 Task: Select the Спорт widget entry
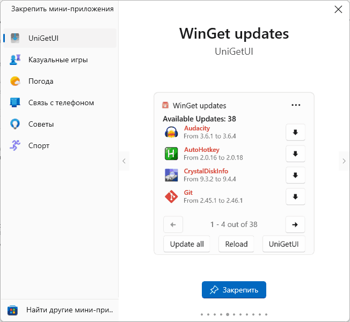[x=60, y=145]
